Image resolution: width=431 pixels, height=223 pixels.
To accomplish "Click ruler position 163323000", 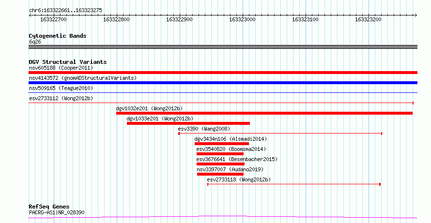I will pos(242,19).
